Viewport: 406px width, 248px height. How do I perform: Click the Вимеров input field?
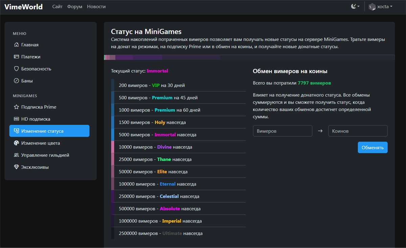(283, 131)
